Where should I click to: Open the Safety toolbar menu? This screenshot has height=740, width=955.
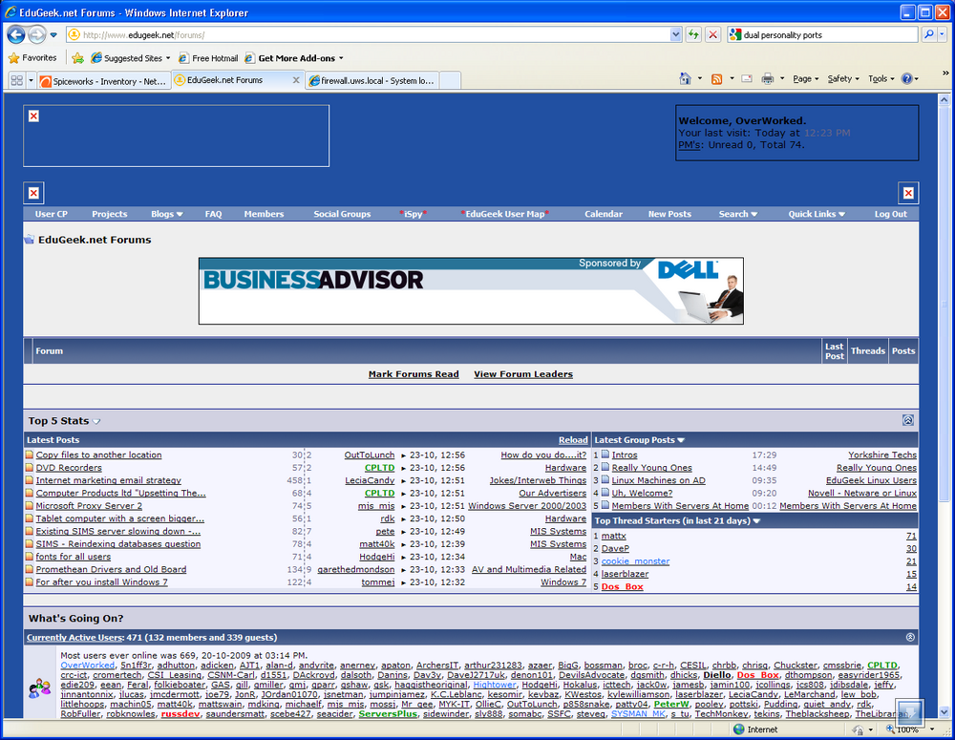click(843, 78)
